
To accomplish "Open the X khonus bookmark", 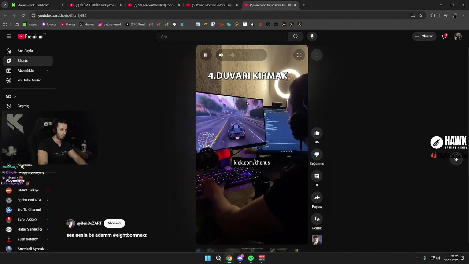I will coord(87,25).
